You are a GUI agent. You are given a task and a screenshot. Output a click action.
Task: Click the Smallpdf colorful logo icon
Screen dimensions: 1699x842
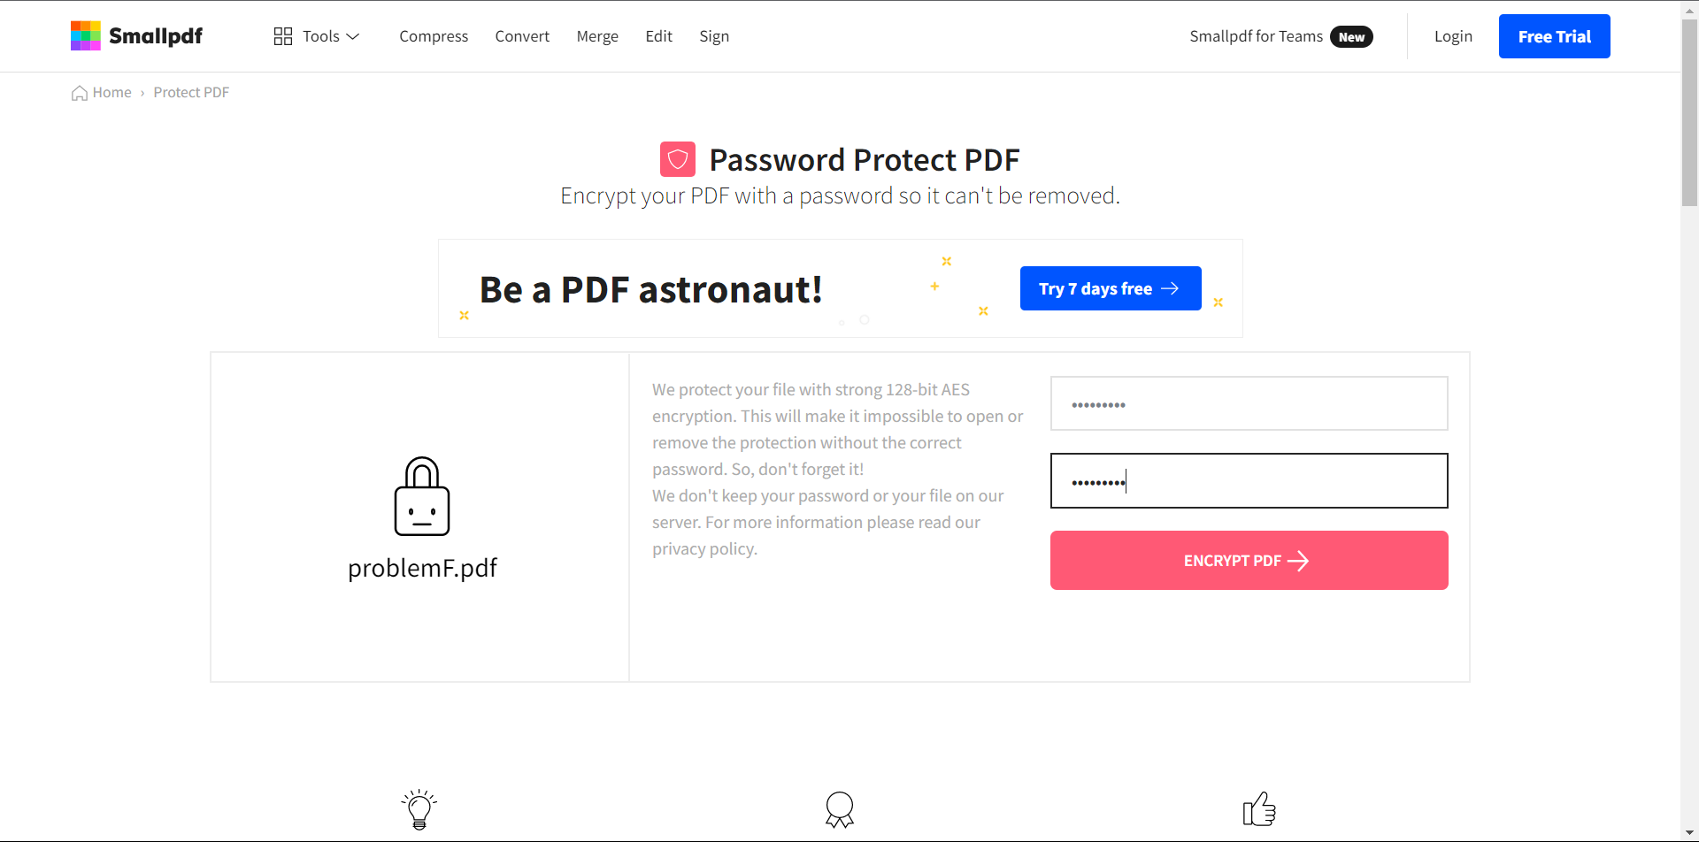tap(86, 36)
